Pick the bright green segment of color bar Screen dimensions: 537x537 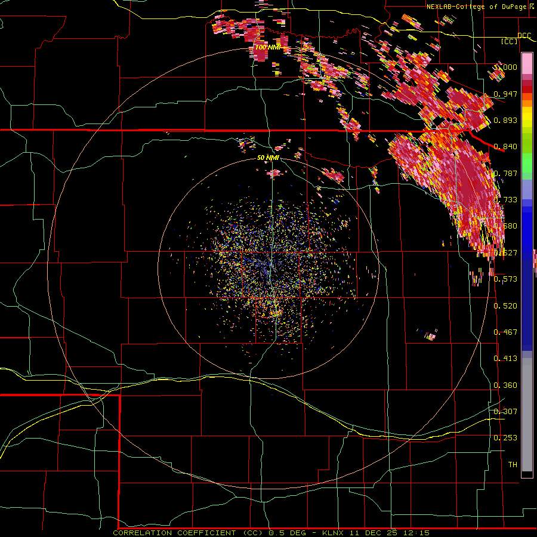point(527,163)
